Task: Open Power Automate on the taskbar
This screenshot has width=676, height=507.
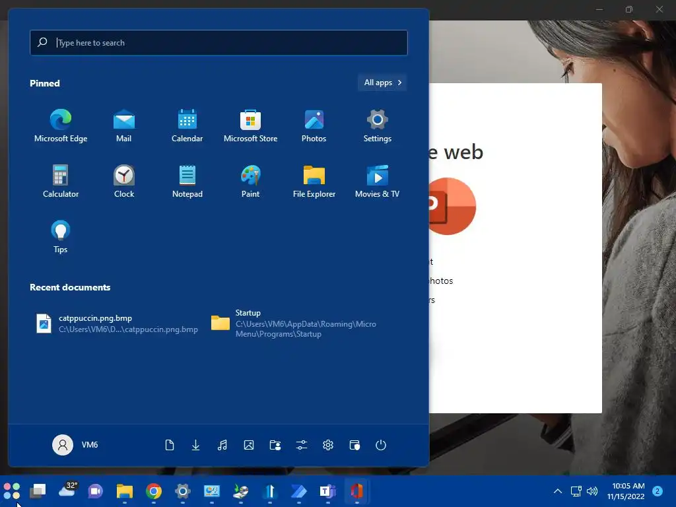Action: 299,491
